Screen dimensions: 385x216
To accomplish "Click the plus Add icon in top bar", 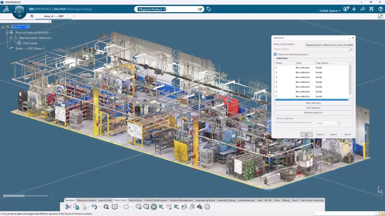I will [354, 9].
